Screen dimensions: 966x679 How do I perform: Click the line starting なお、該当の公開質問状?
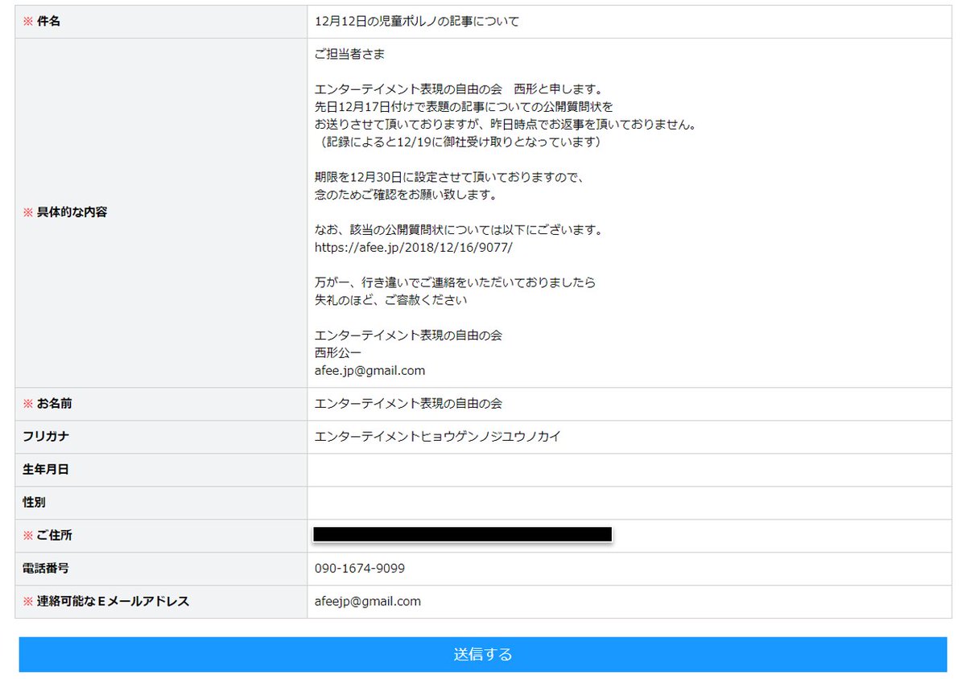point(459,230)
